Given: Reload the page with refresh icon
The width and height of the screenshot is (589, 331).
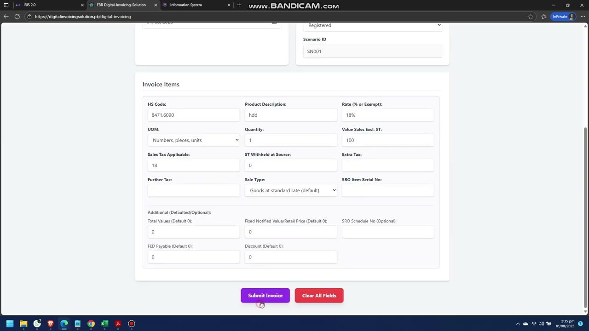Looking at the screenshot, I should [17, 17].
